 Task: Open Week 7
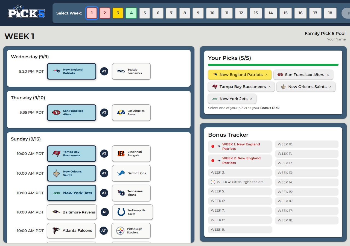click(x=171, y=13)
